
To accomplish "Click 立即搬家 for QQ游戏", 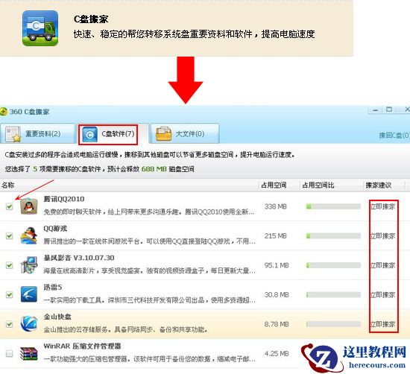I will coord(383,236).
